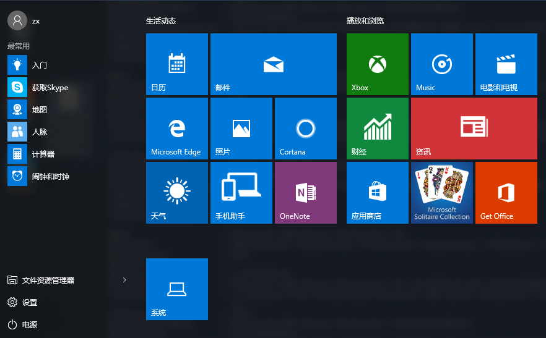Launch the Cortana tile
This screenshot has height=338, width=546.
tap(306, 129)
